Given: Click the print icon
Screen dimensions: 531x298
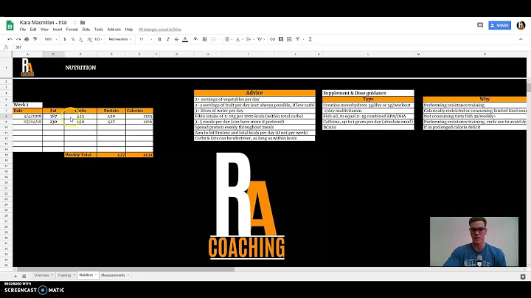Looking at the screenshot, I should pos(27,39).
